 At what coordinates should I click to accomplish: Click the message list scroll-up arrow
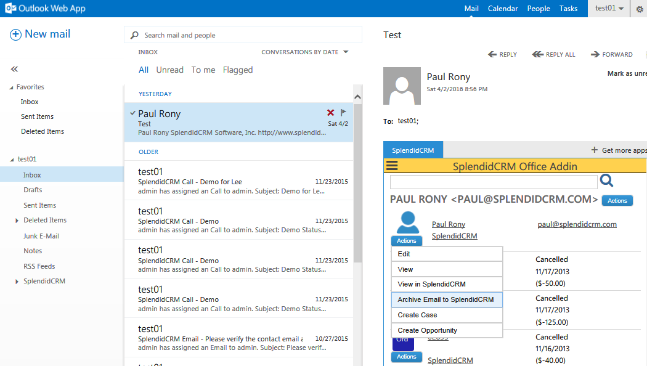click(357, 97)
